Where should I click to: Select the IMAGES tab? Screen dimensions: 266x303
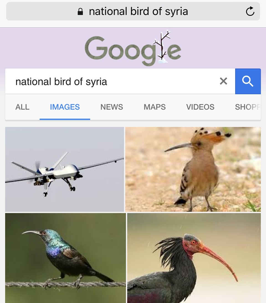(65, 107)
